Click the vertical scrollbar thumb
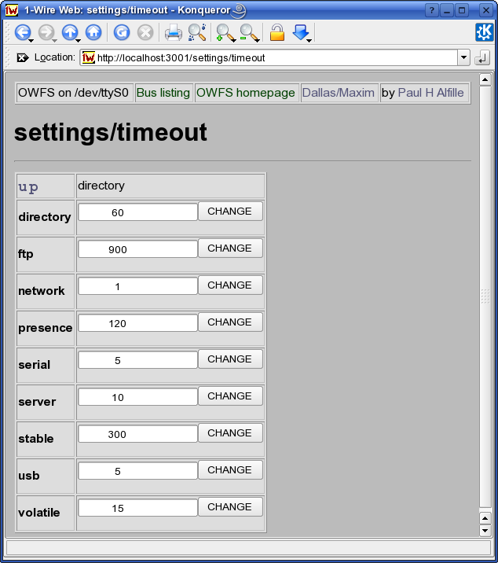The width and height of the screenshot is (498, 563). [485, 297]
